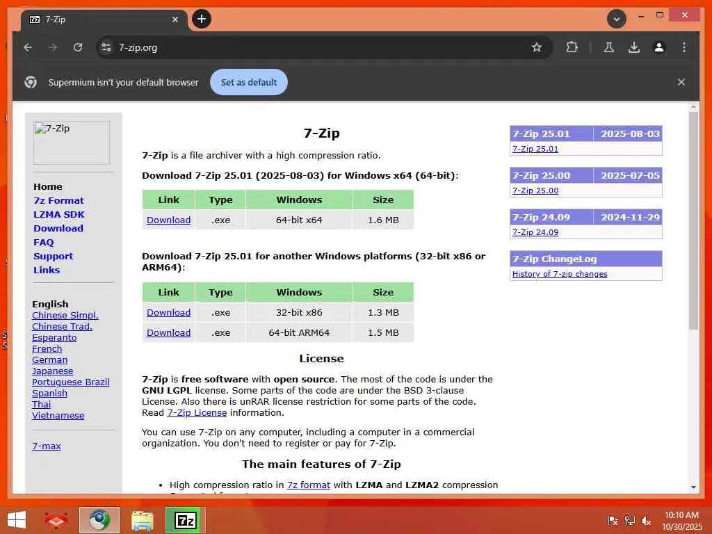Expand the tab search dropdown
The image size is (712, 534).
(617, 19)
